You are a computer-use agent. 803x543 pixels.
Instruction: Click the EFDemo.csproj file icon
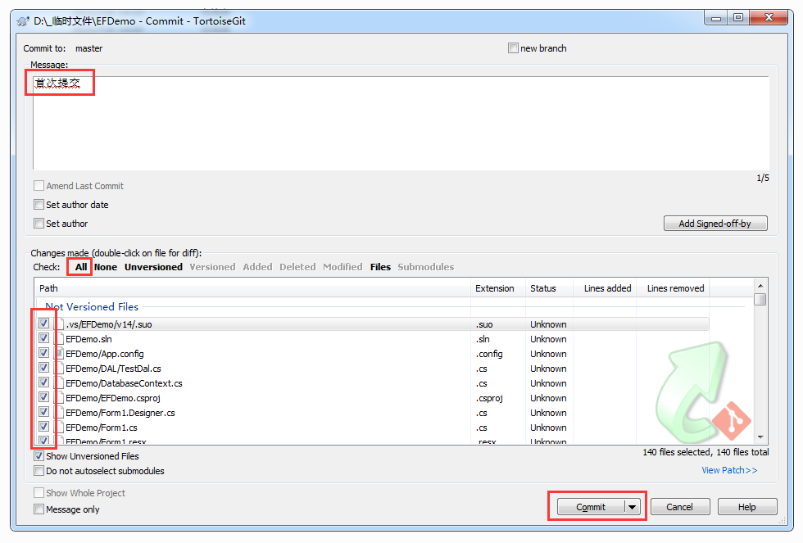59,398
